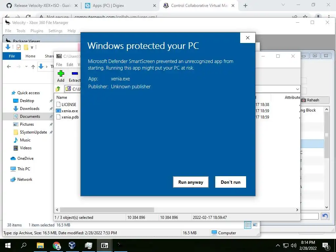
Task: Open browser tab search chevron
Action: (283, 5)
